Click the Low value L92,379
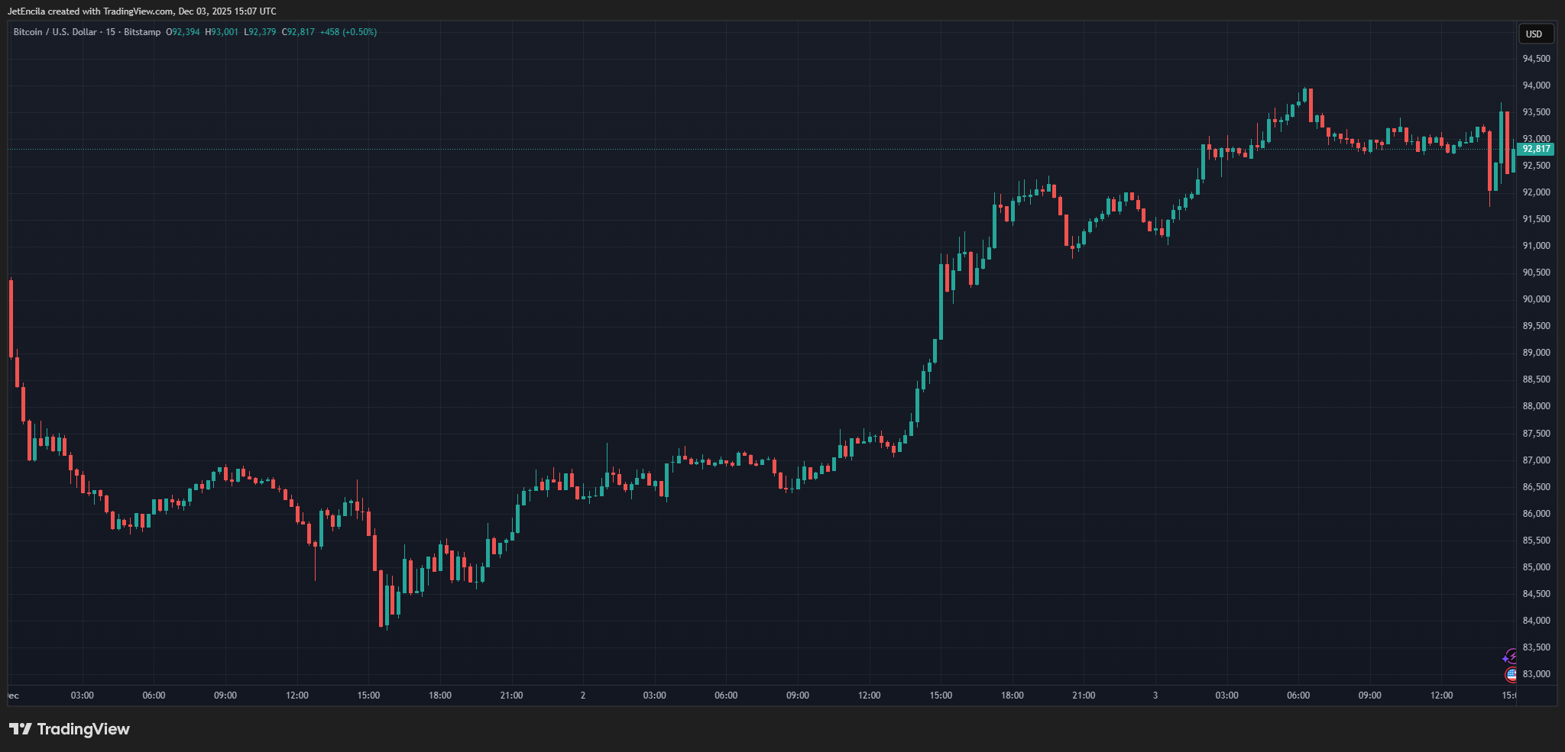This screenshot has width=1565, height=752. pyautogui.click(x=260, y=32)
